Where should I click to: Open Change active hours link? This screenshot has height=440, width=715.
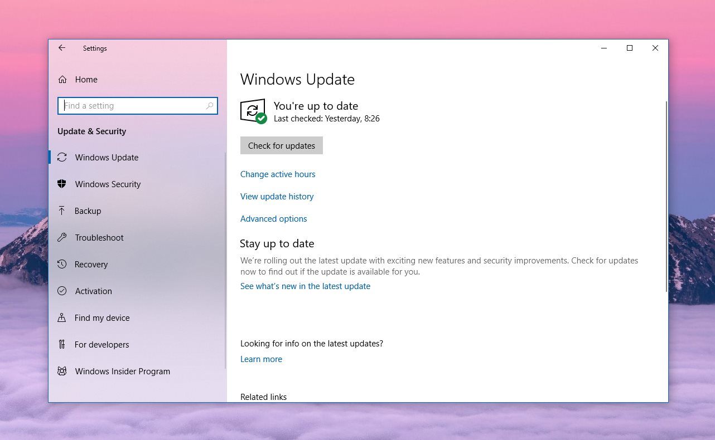tap(278, 174)
